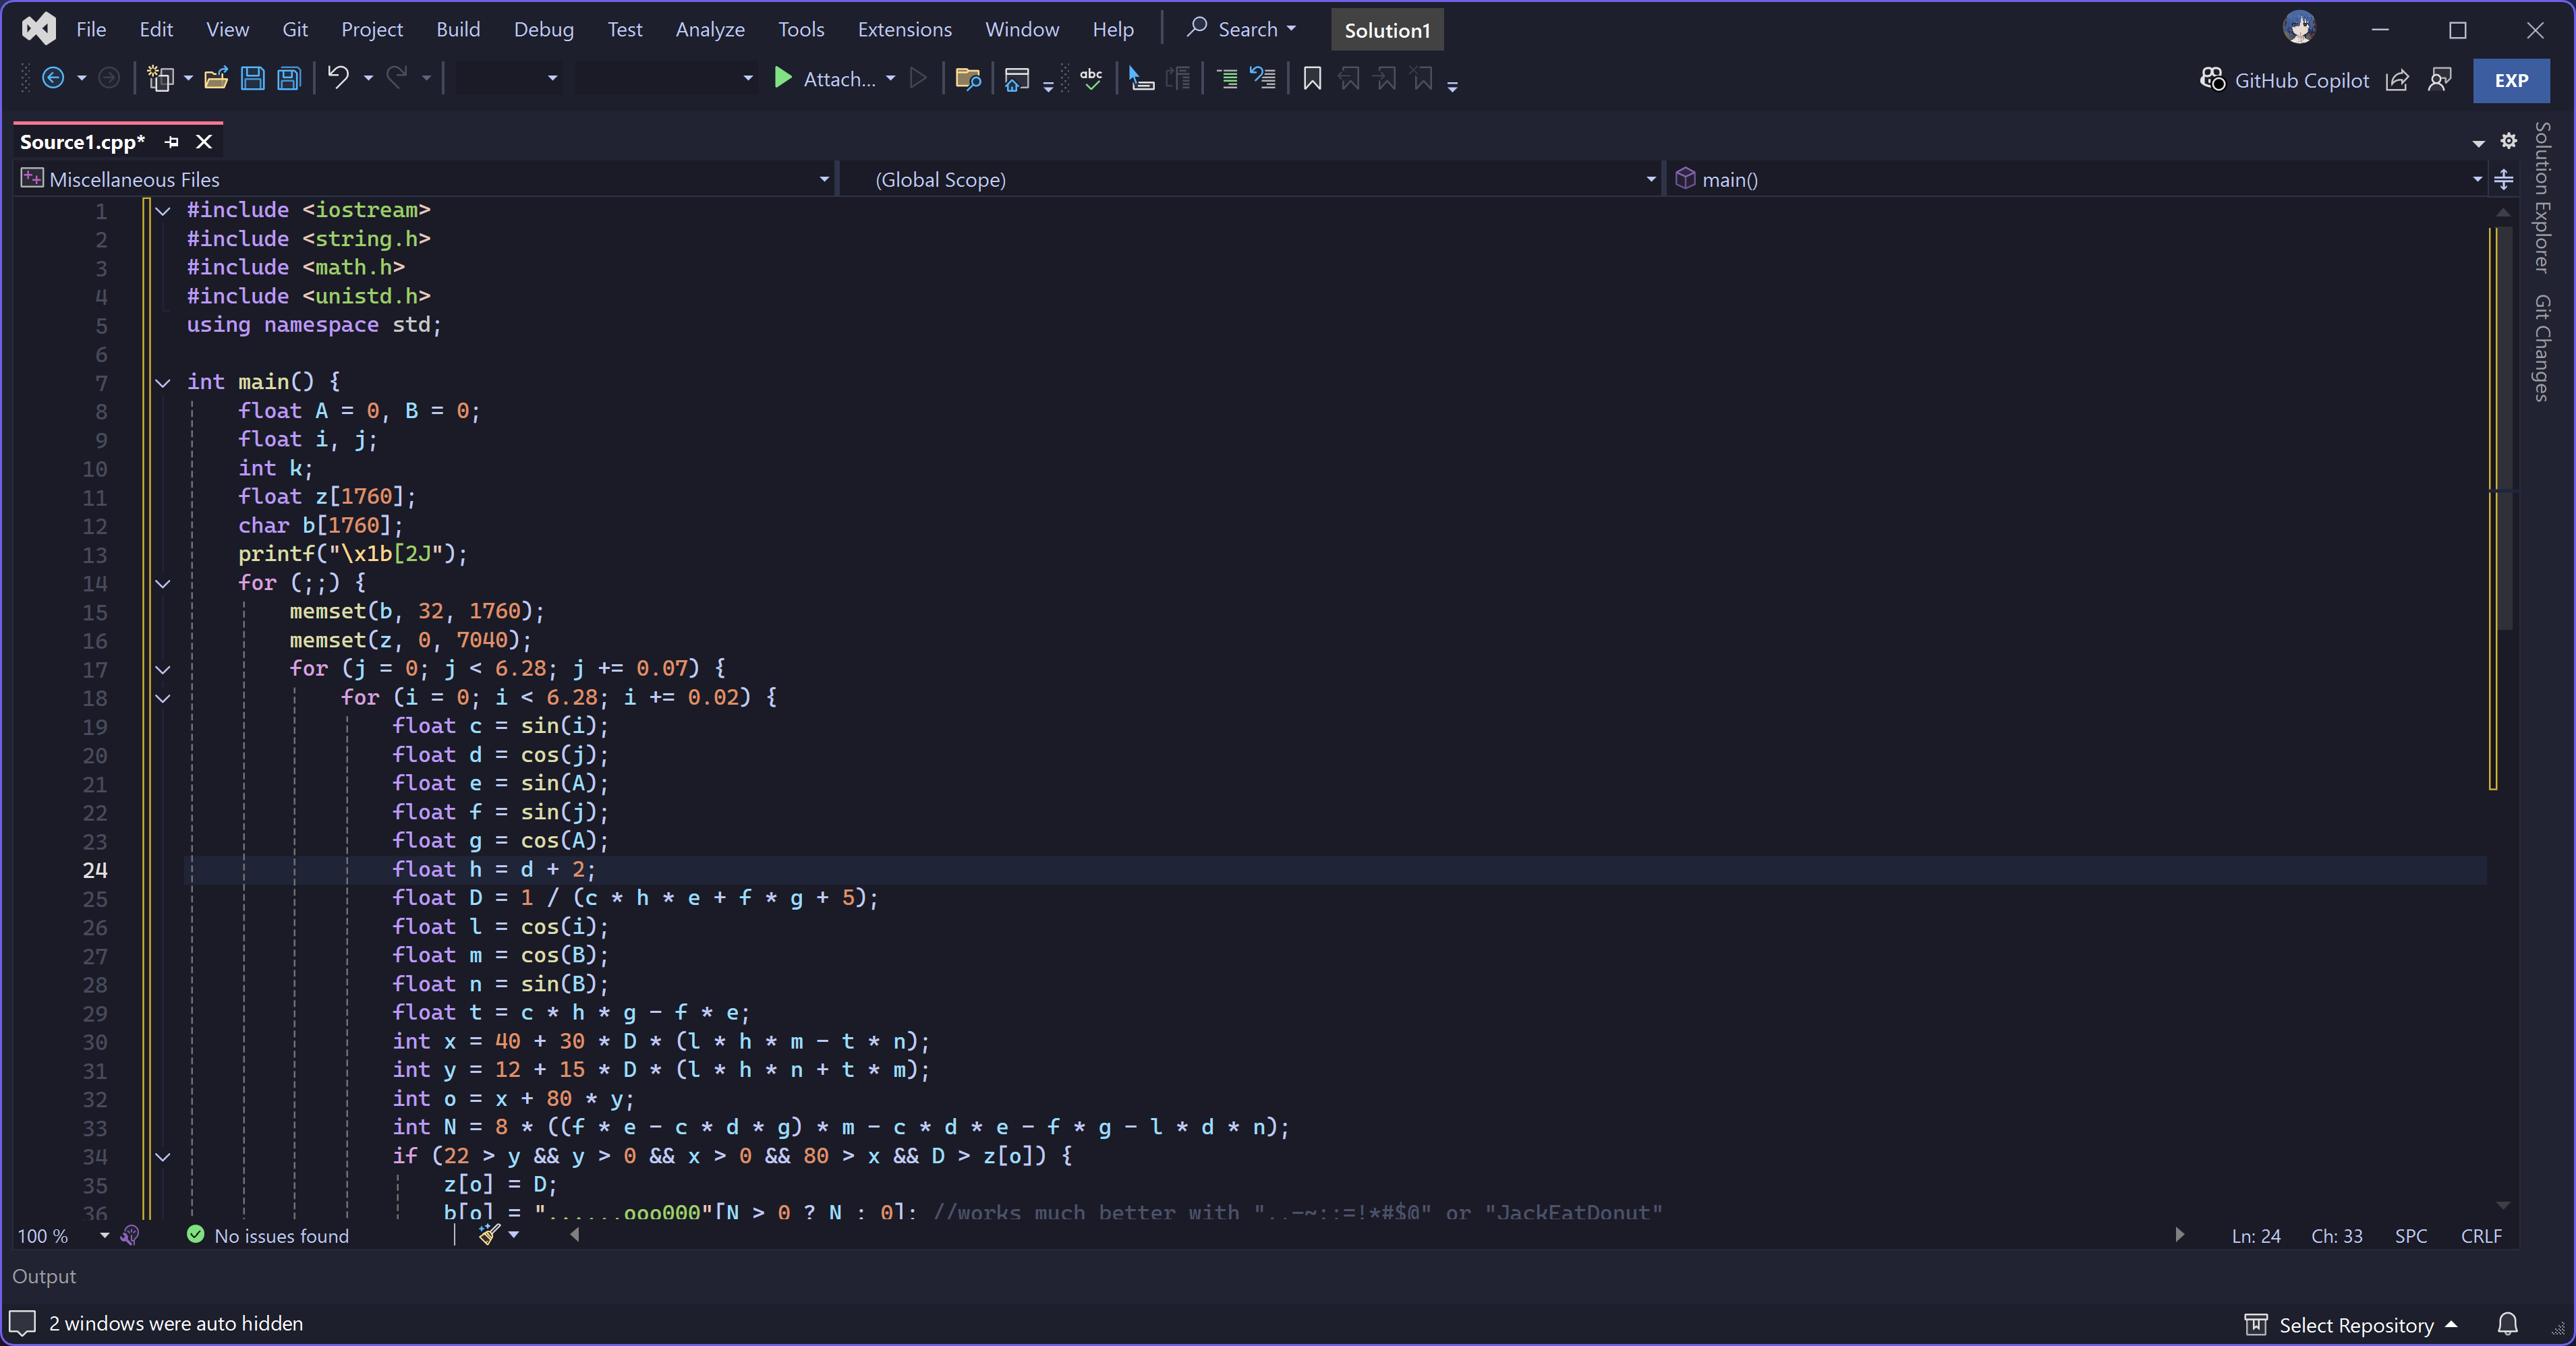Click the Visual Studio logo icon

[39, 28]
